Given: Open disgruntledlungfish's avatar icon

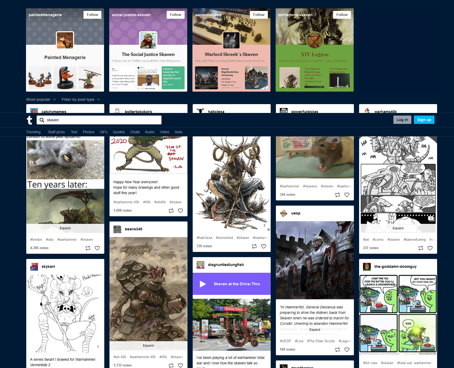Looking at the screenshot, I should 200,265.
